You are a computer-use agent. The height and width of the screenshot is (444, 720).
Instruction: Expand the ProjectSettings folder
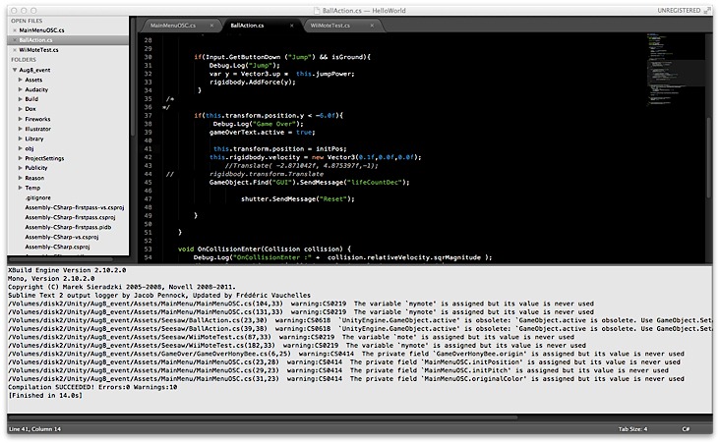click(21, 158)
